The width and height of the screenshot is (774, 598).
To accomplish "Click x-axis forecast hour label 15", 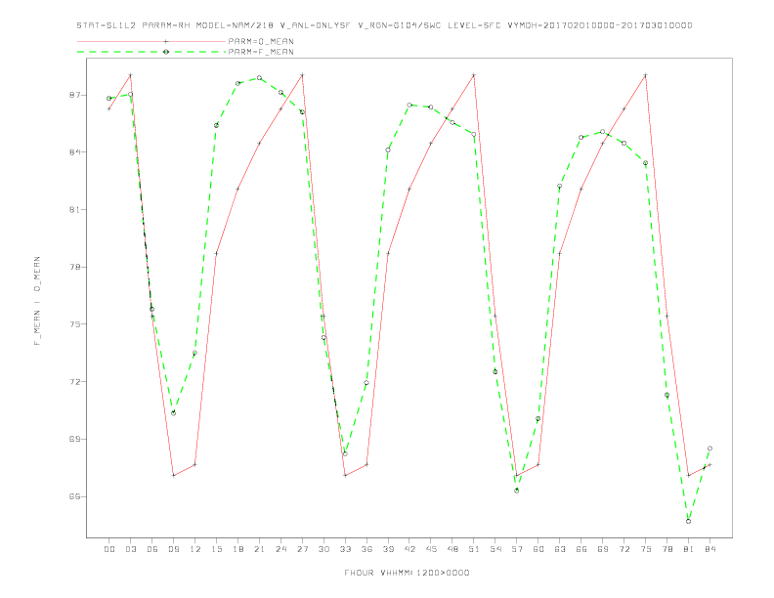I will 216,549.
